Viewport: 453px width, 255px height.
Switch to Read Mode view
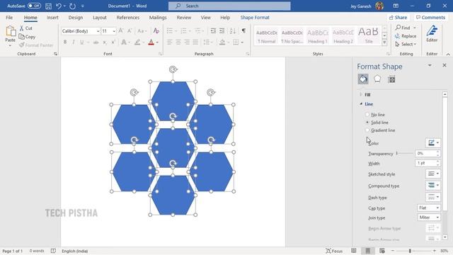354,251
